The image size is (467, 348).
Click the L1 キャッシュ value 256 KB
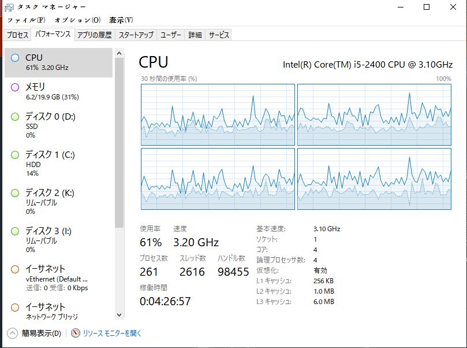tap(323, 281)
